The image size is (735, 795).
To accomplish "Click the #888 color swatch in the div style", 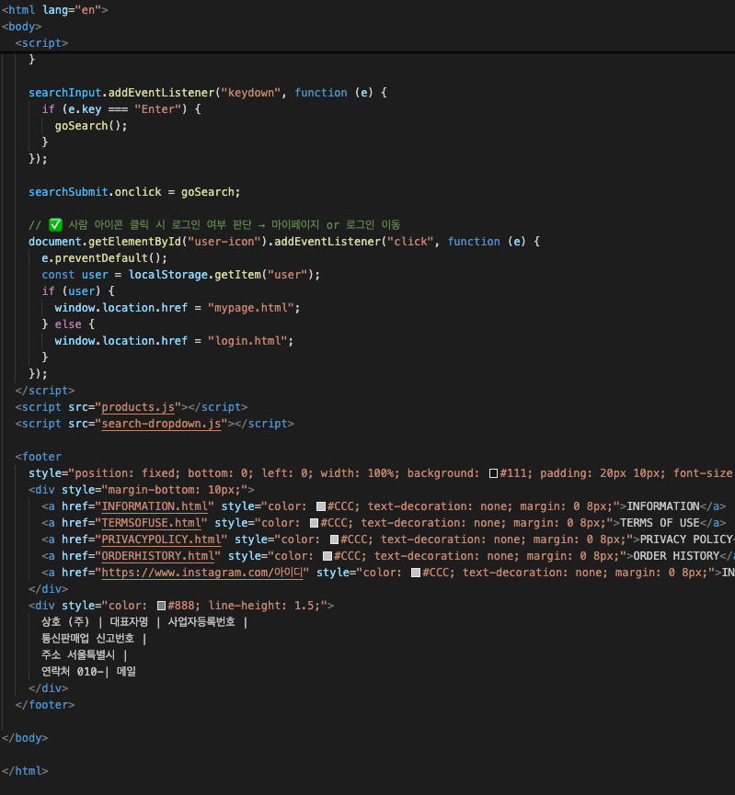I will [161, 606].
